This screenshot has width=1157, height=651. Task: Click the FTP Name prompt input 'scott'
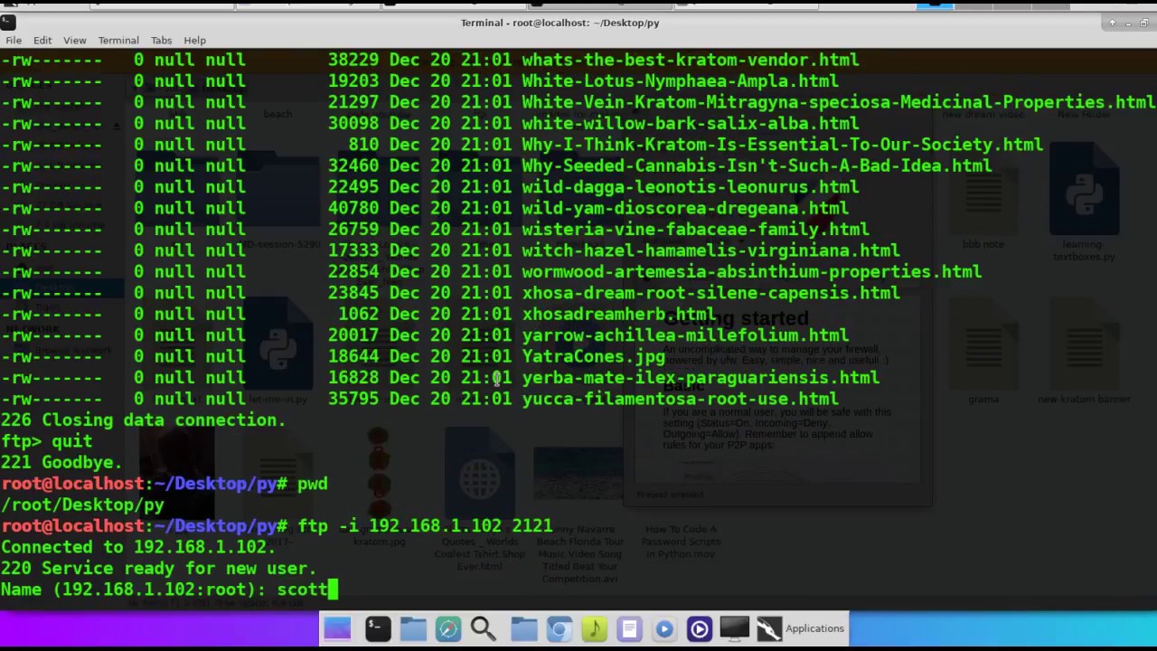coord(302,590)
